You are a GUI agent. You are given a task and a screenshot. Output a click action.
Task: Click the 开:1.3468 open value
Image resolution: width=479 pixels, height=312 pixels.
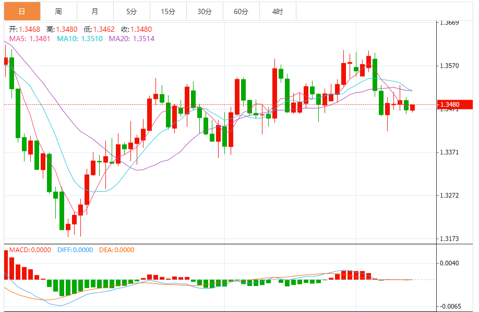pos(25,29)
